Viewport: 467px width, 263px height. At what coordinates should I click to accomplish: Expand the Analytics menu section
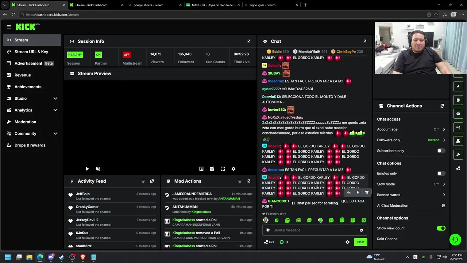coord(32,110)
